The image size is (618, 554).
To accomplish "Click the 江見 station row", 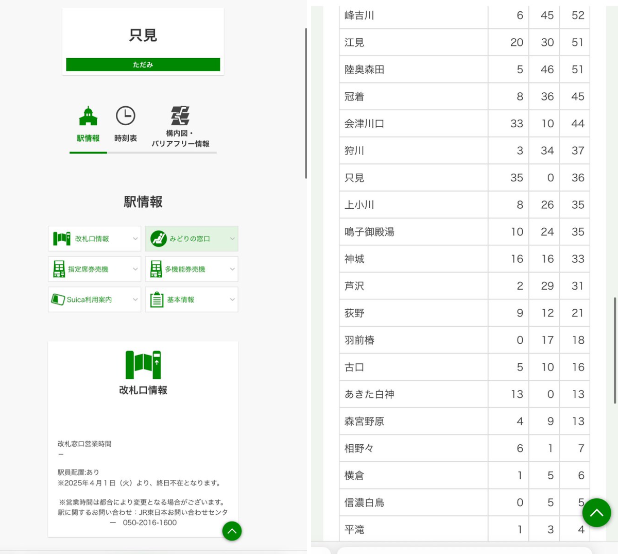I will tap(465, 42).
